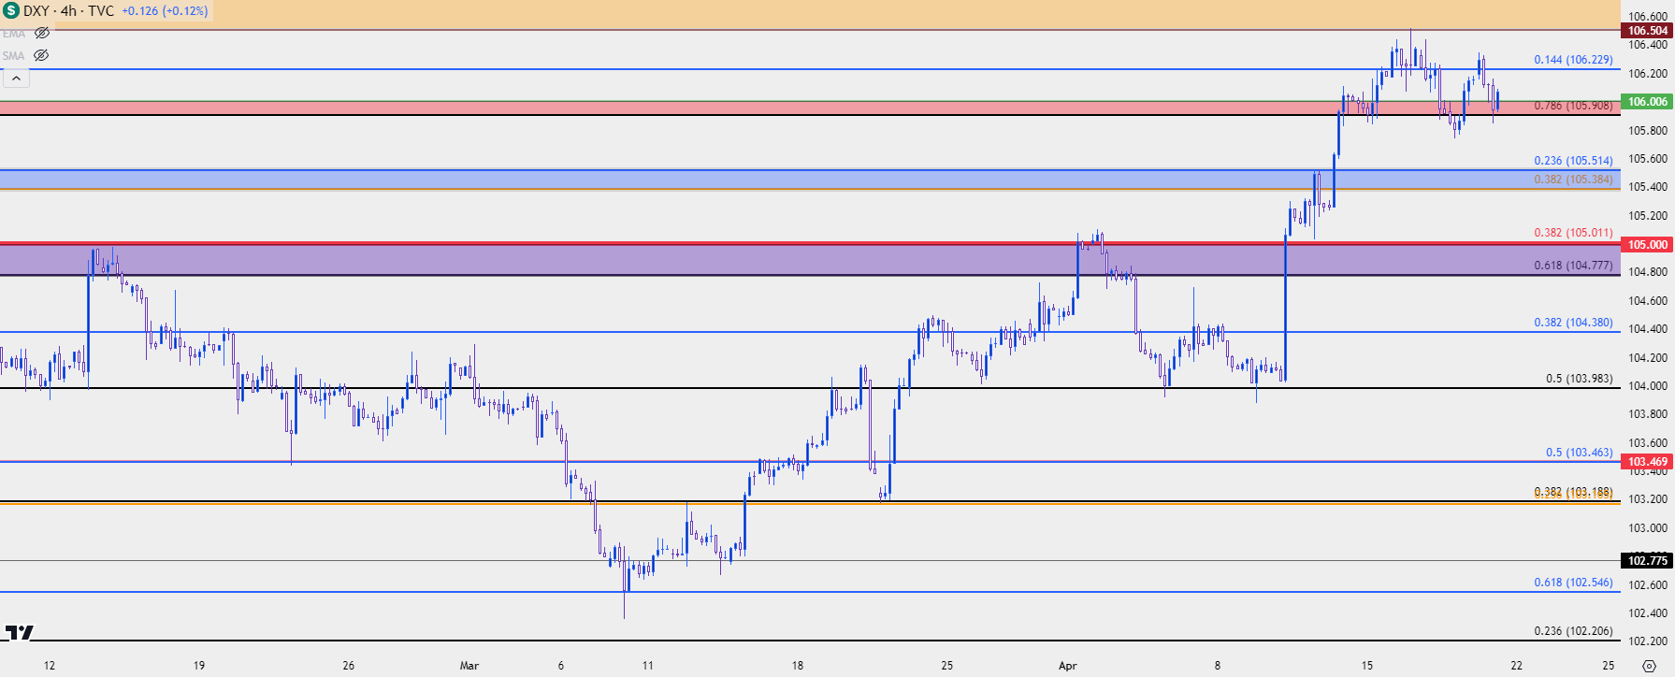
Task: Click the EMA indicator label
Action: pos(14,34)
